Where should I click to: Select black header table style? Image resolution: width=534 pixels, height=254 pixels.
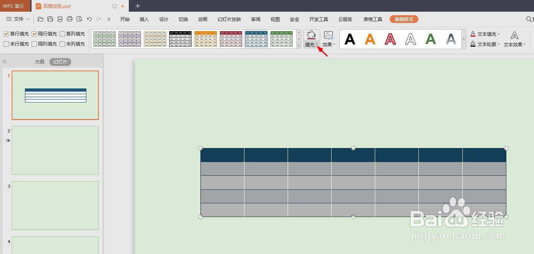click(181, 39)
